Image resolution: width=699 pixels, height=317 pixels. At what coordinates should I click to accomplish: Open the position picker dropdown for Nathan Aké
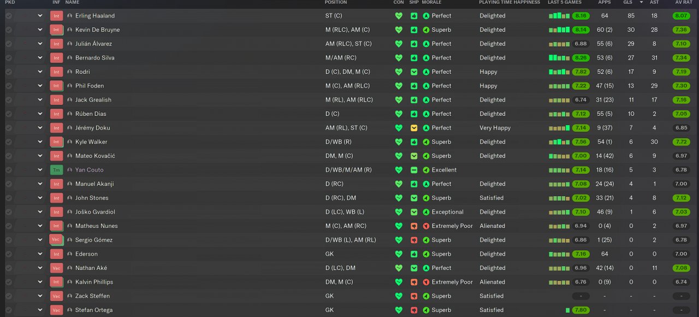point(40,268)
